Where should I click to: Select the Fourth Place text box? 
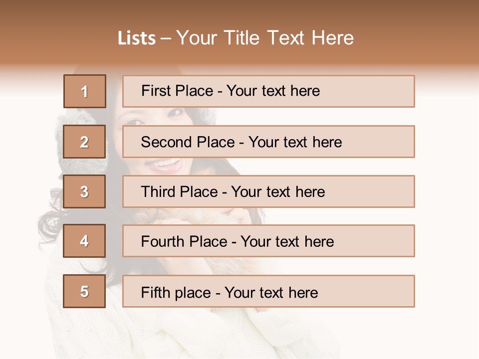(x=268, y=241)
